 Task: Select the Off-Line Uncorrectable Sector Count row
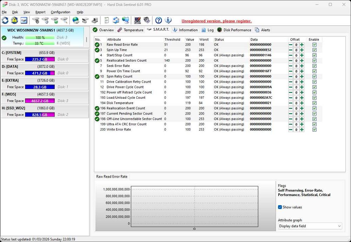pos(208,119)
